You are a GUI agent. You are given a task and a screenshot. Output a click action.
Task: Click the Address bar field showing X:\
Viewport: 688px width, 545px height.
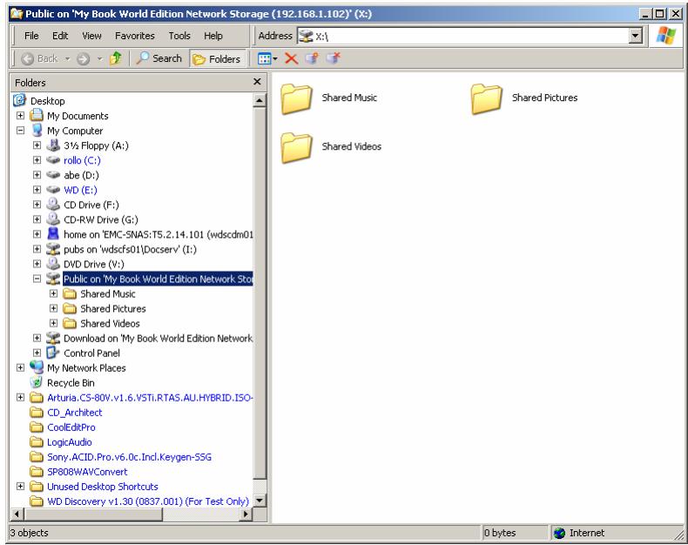[x=463, y=36]
